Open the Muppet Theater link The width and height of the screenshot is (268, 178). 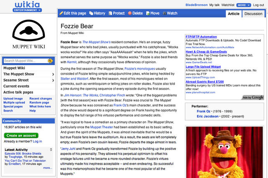(101, 127)
